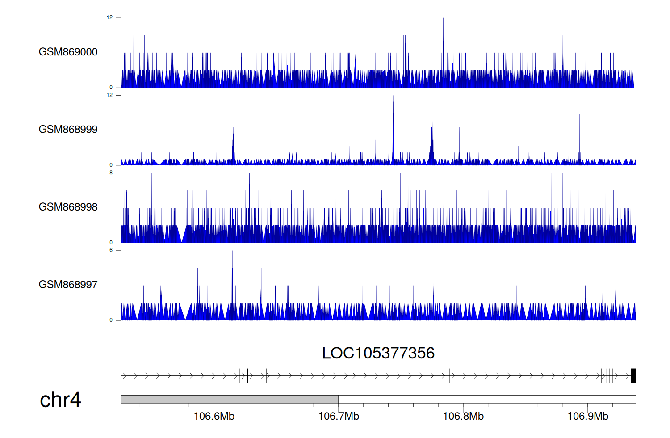The image size is (670, 438).
Task: Select the GSM868999 track label
Action: (x=68, y=130)
